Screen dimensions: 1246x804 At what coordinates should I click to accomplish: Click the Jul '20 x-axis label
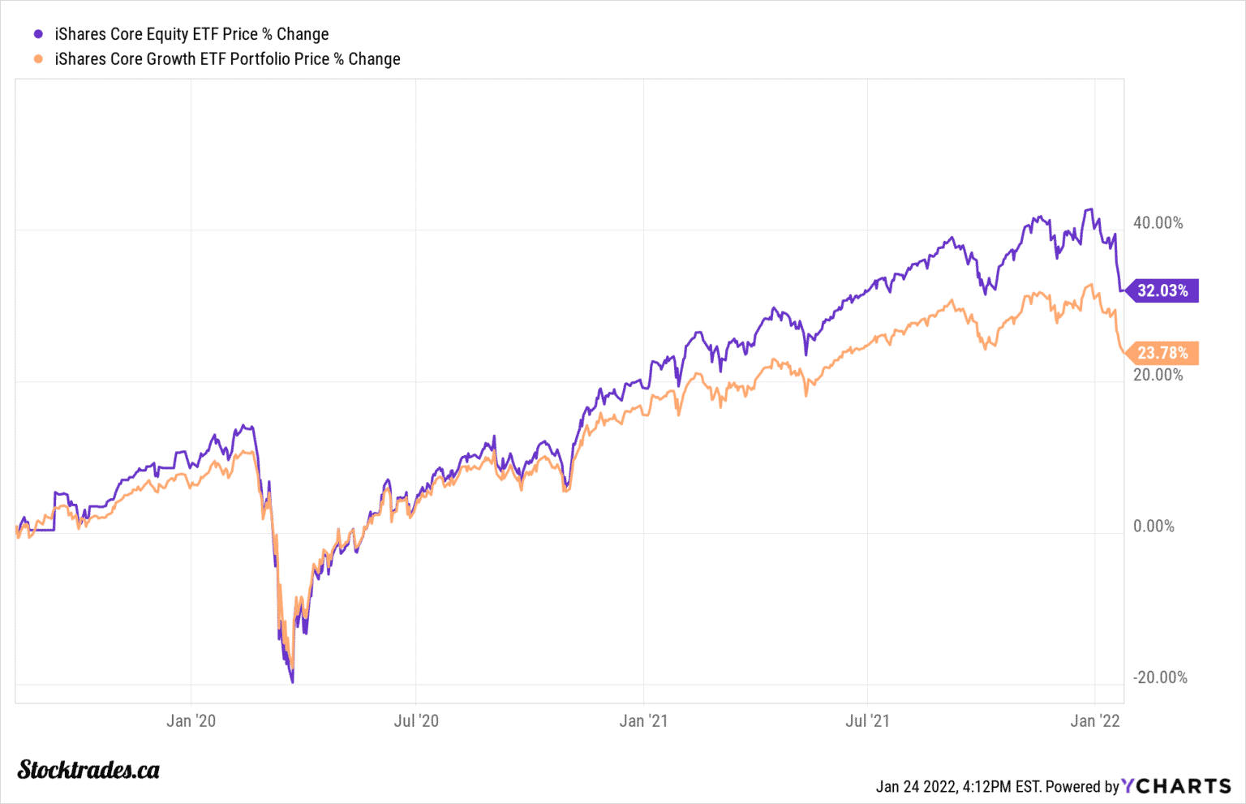(416, 720)
